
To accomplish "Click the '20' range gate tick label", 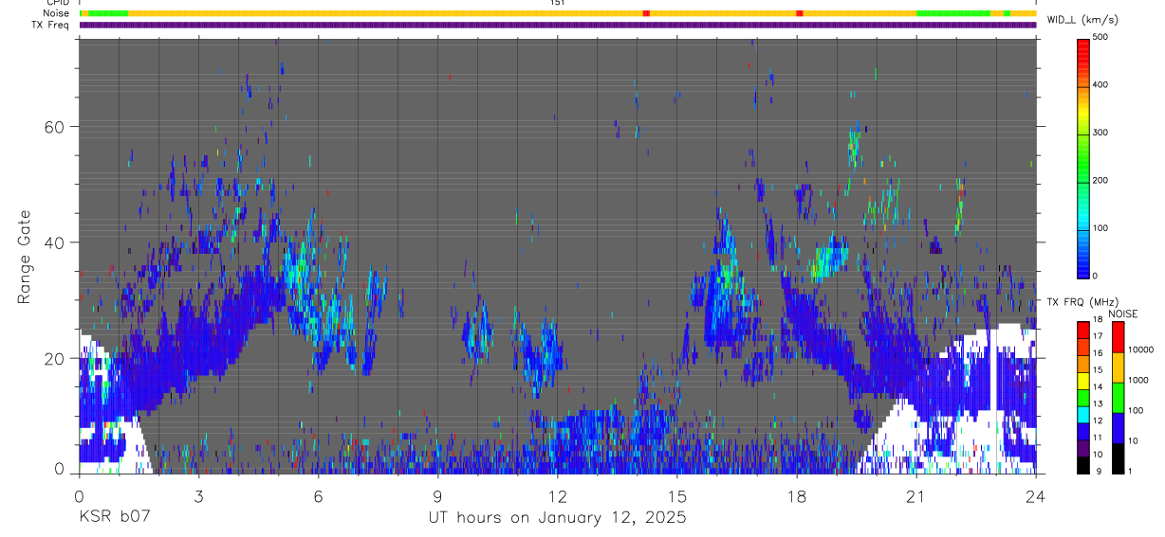I will [x=56, y=358].
